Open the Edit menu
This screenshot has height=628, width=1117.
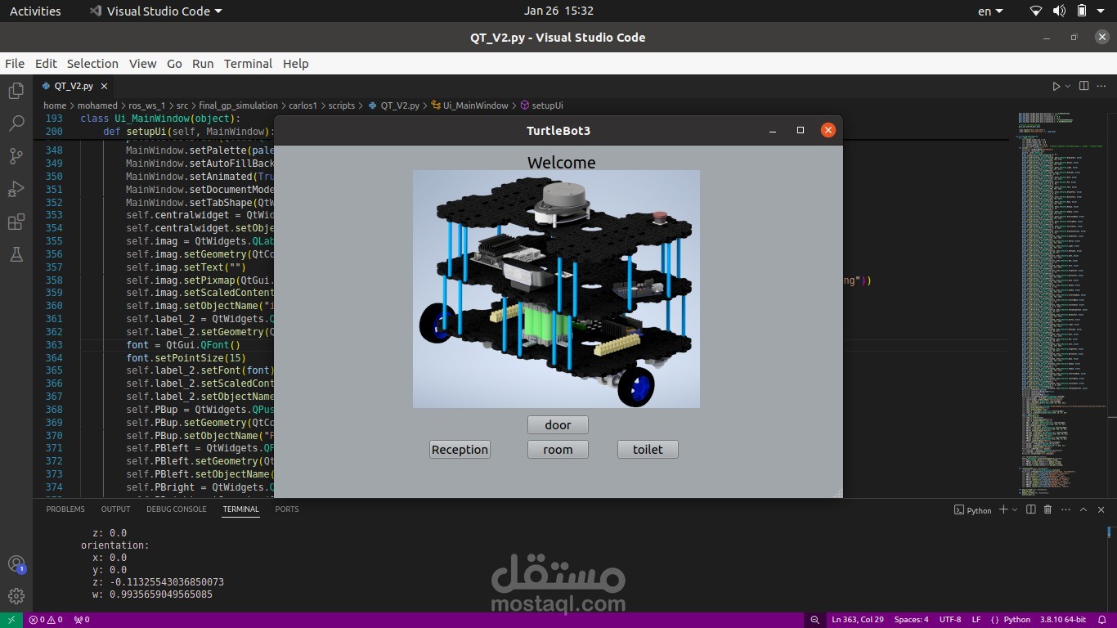(x=46, y=64)
